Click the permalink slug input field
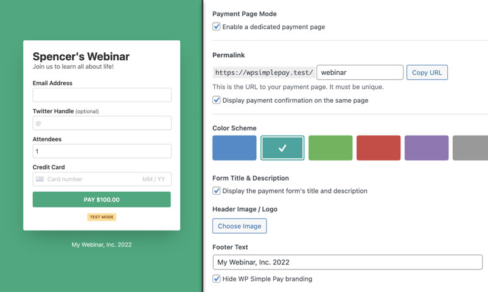 pyautogui.click(x=360, y=72)
